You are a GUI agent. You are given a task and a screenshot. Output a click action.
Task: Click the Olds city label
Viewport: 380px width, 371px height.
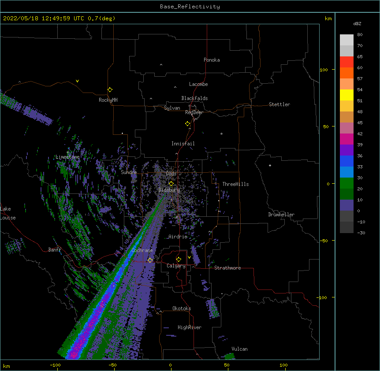[171, 174]
